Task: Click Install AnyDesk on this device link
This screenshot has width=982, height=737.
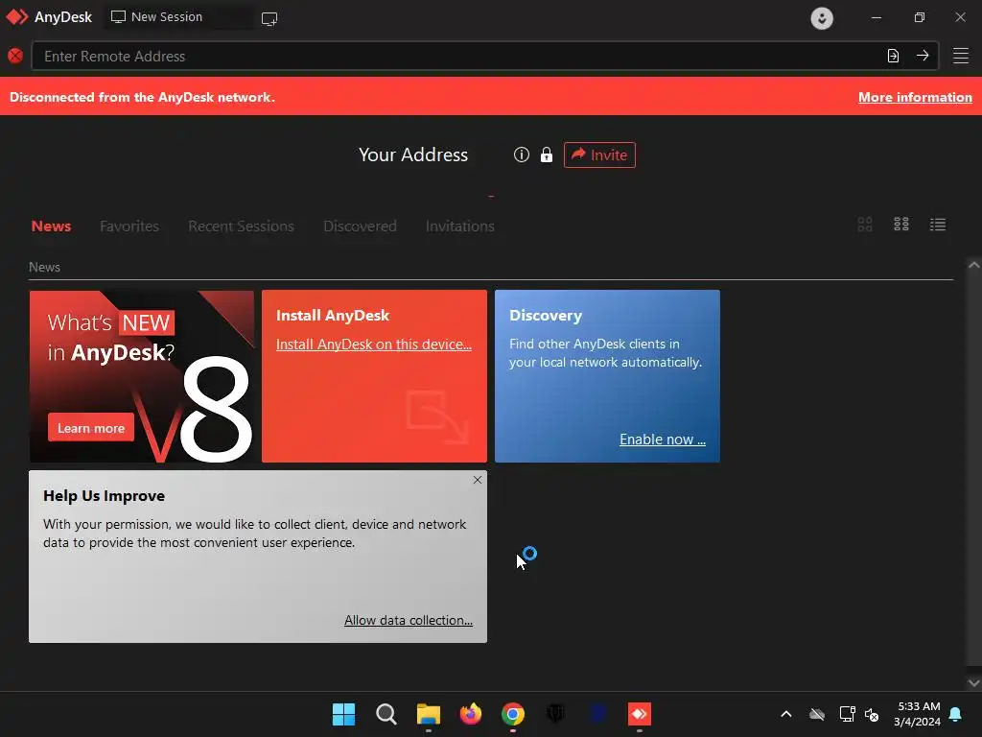Action: (374, 345)
